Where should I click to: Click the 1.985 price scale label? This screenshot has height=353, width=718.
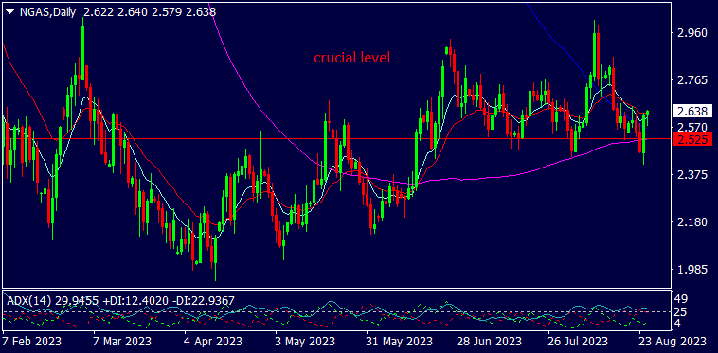pyautogui.click(x=693, y=270)
